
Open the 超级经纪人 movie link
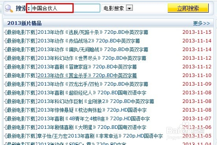click(x=92, y=93)
